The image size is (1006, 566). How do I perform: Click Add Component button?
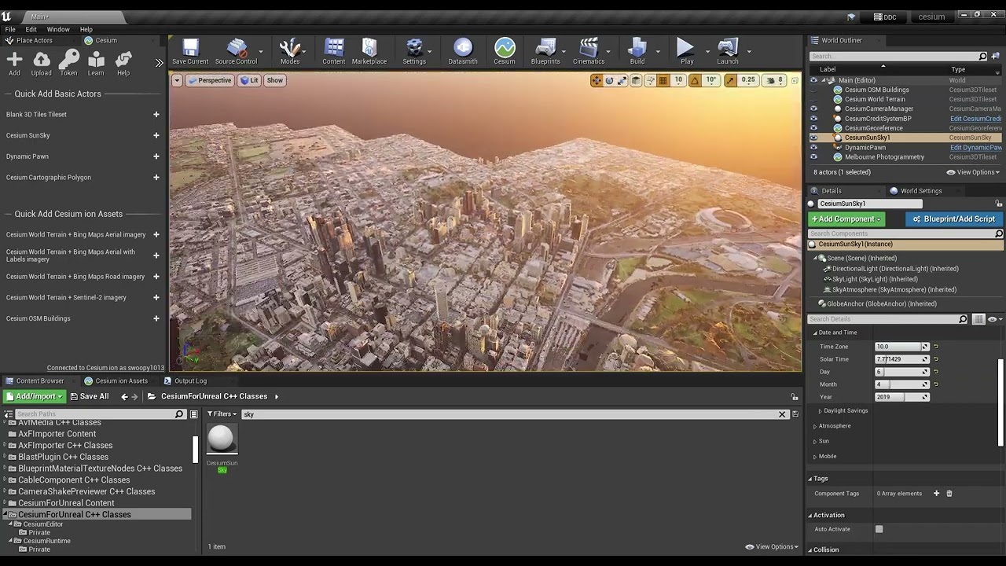846,219
